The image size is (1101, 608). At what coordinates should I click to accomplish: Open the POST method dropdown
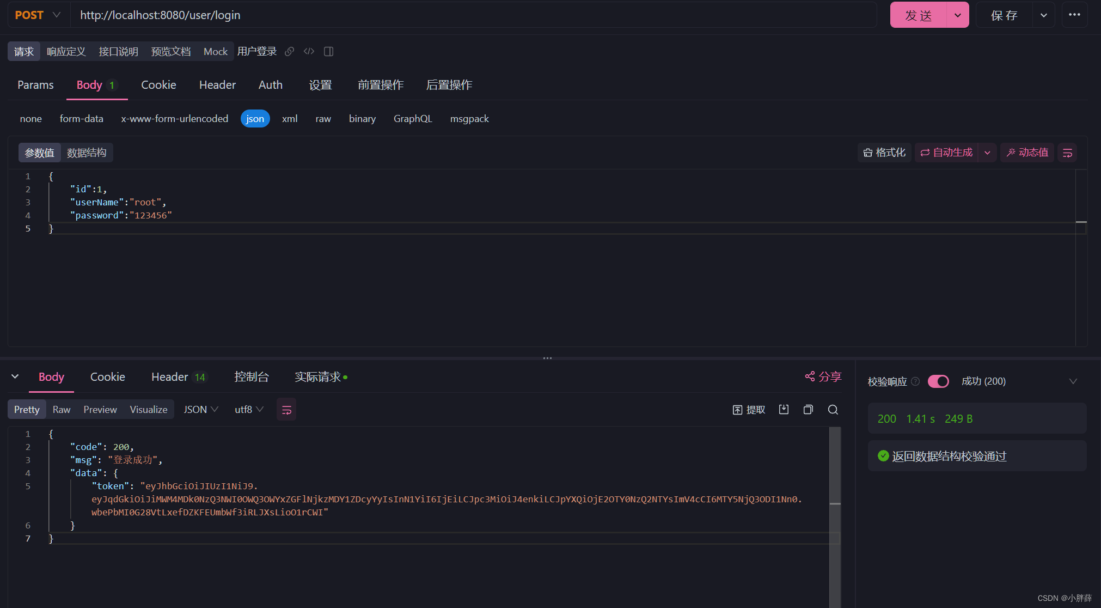click(56, 15)
